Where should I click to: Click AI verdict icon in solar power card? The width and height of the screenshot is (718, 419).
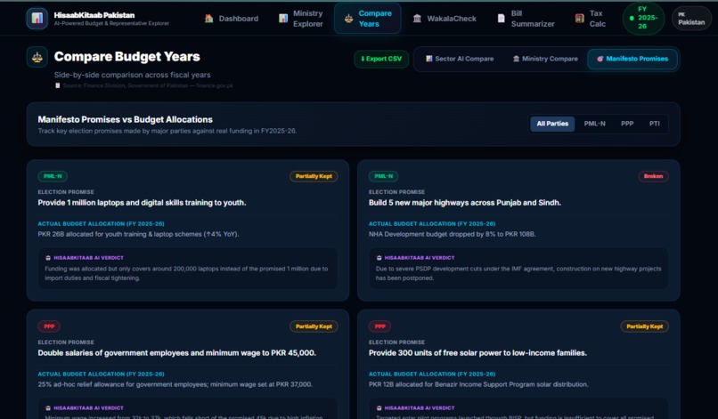click(379, 408)
